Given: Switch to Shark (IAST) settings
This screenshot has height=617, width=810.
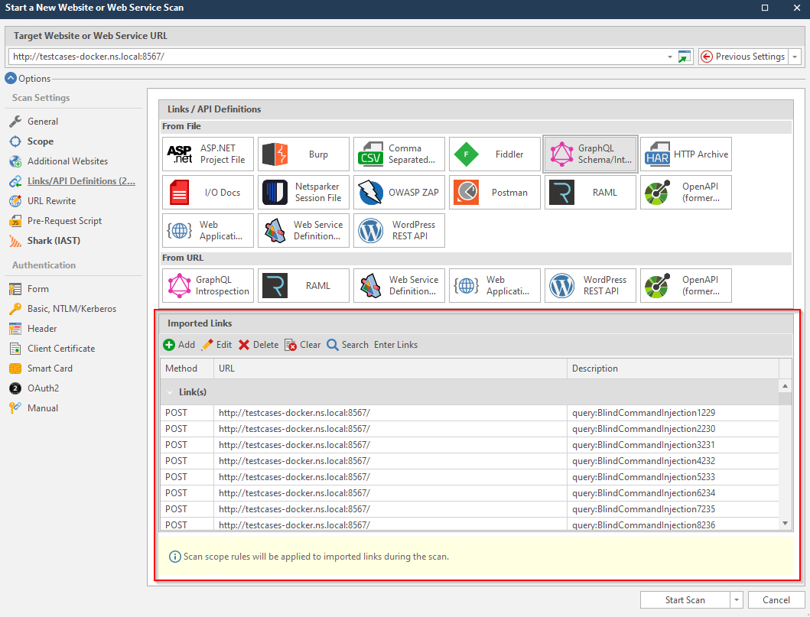Looking at the screenshot, I should [x=47, y=240].
